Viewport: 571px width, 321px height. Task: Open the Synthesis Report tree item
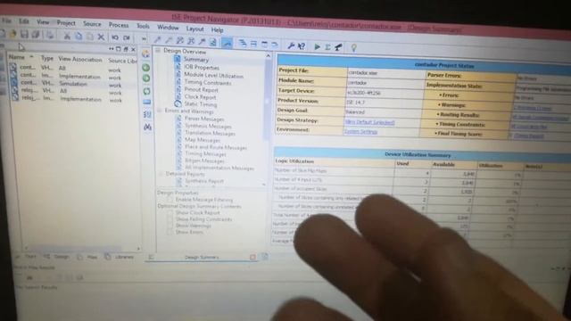[204, 181]
